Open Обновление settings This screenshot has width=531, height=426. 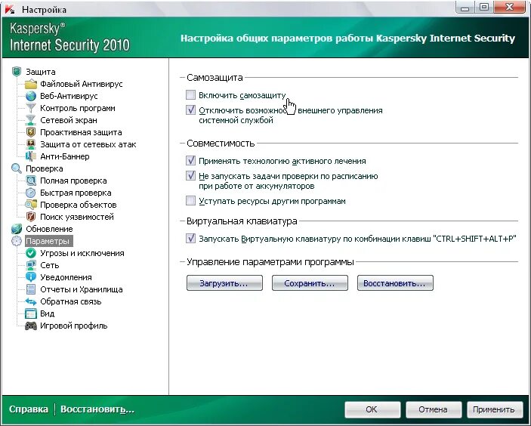click(x=49, y=229)
